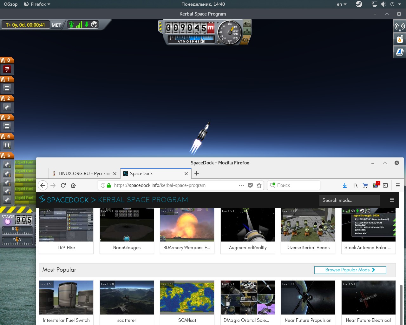
Task: Open BDArmory Weapons mod thumbnail
Action: (x=187, y=225)
